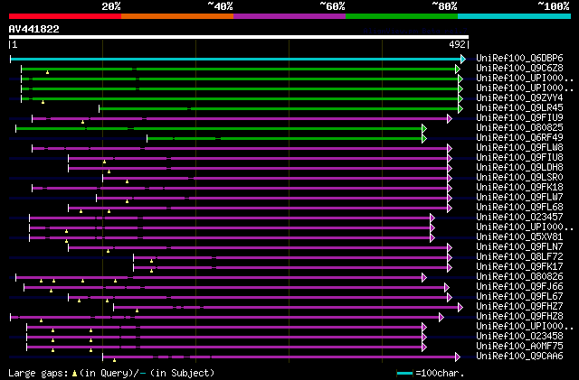
Task: Click the AV441822 query name
Action: 34,29
